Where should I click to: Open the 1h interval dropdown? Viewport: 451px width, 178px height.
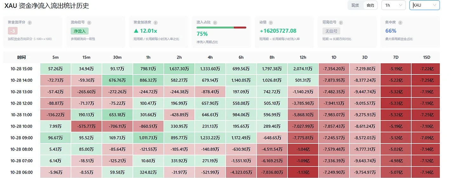click(x=394, y=5)
